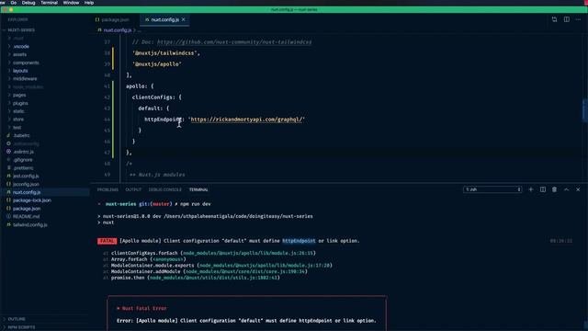Screen dimensions: 588x331
Task: Click nuxt.config.js breadcrumb above the code
Action: pyautogui.click(x=117, y=30)
